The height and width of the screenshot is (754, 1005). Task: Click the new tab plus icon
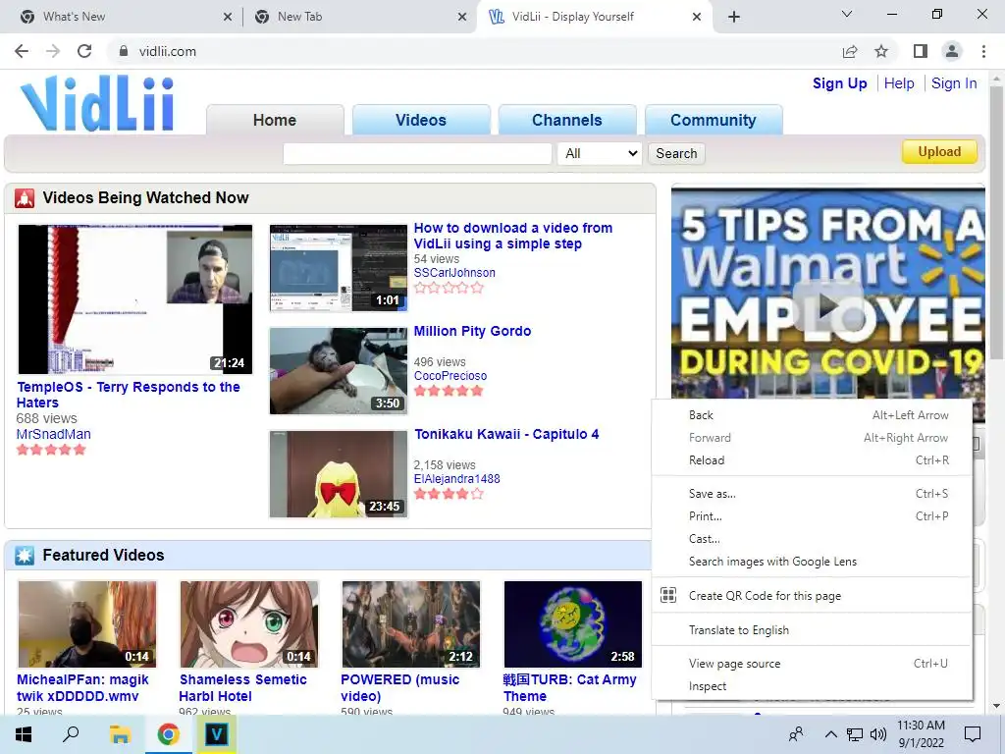coord(734,17)
